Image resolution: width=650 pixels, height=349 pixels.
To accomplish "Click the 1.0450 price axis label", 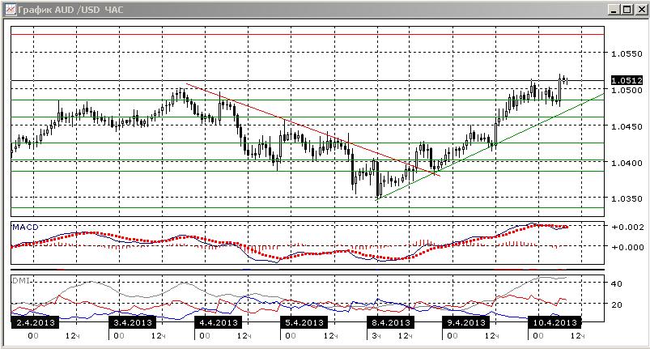I will click(627, 126).
